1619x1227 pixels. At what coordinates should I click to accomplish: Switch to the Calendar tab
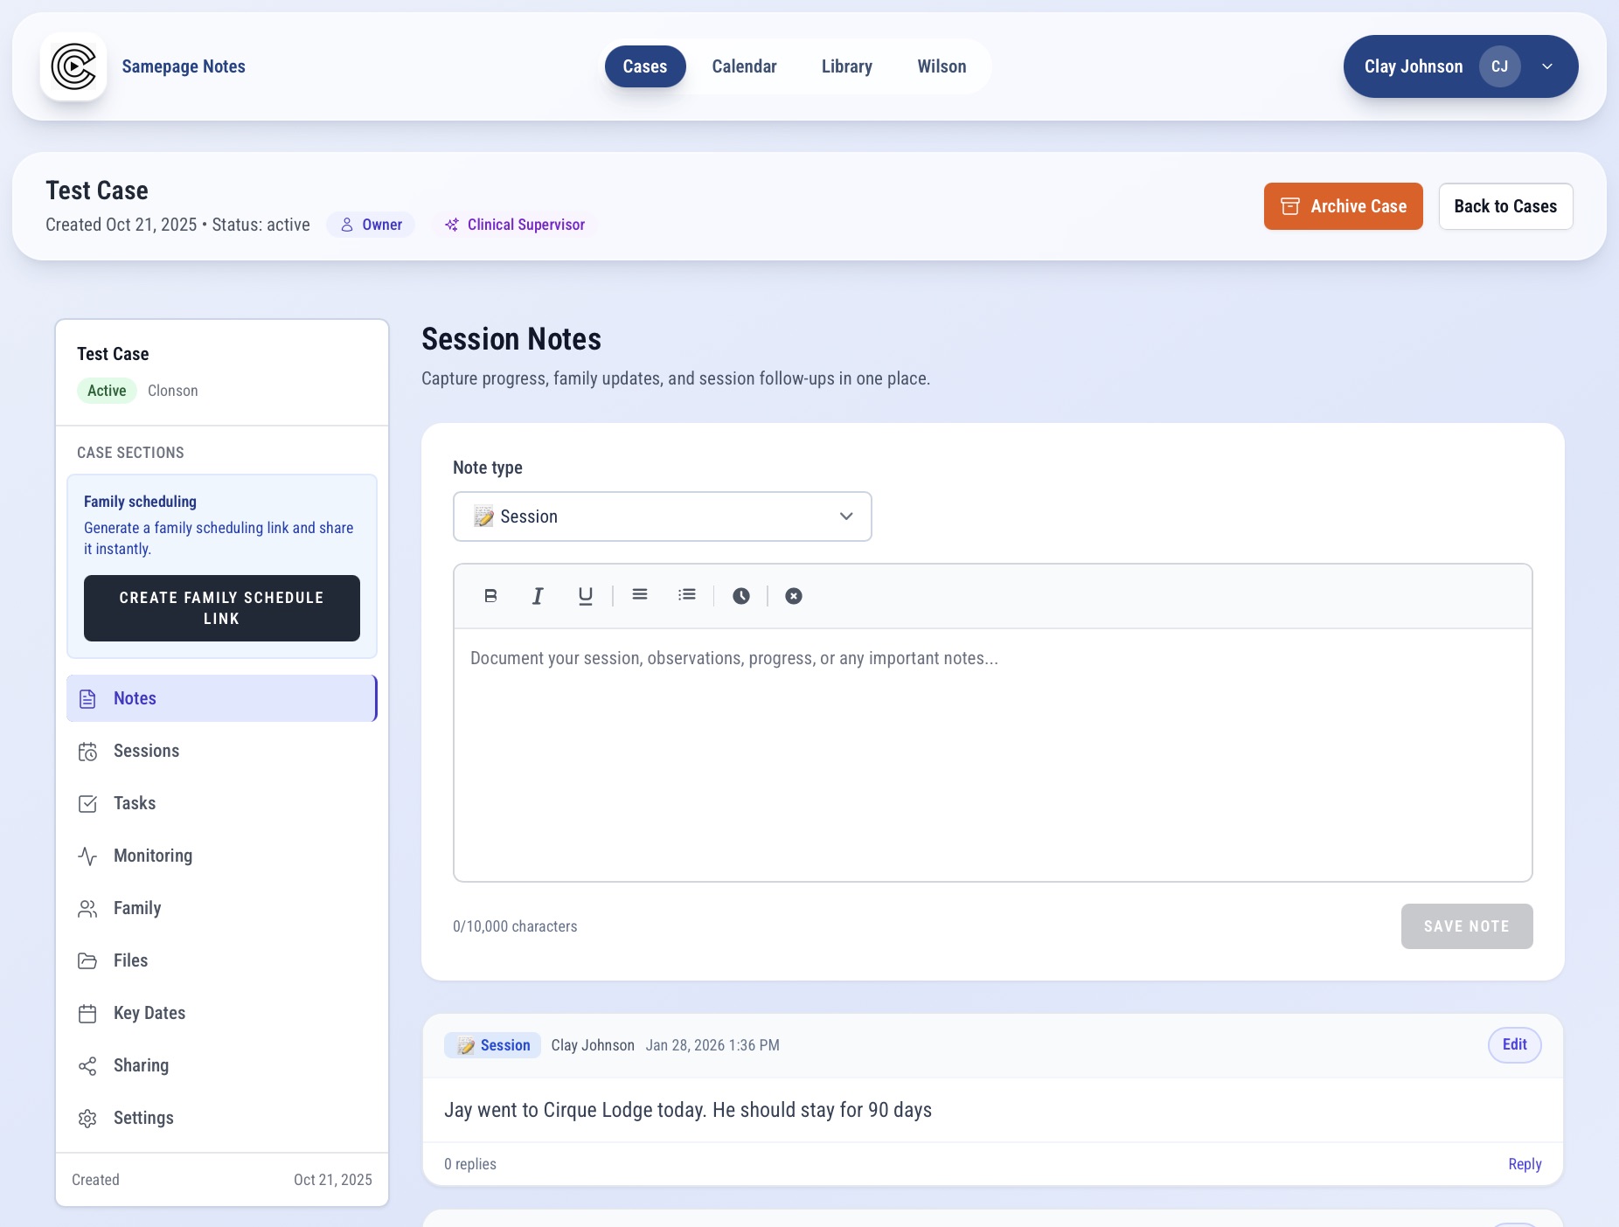(744, 66)
